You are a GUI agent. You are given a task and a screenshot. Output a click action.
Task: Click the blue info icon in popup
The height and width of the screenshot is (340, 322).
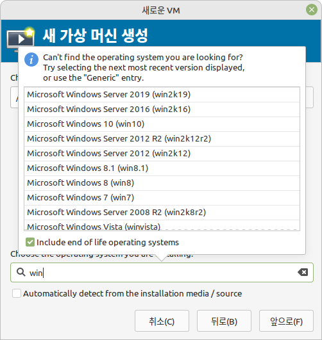point(31,60)
